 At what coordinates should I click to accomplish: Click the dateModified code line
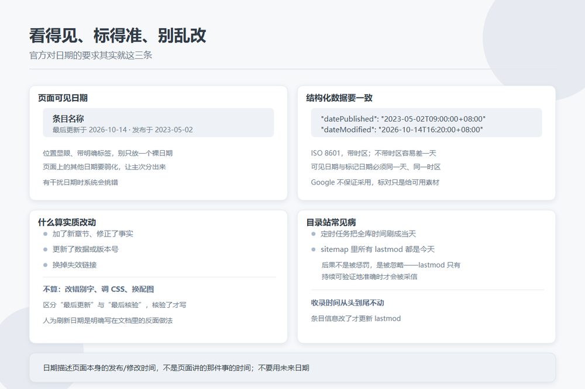tap(401, 130)
